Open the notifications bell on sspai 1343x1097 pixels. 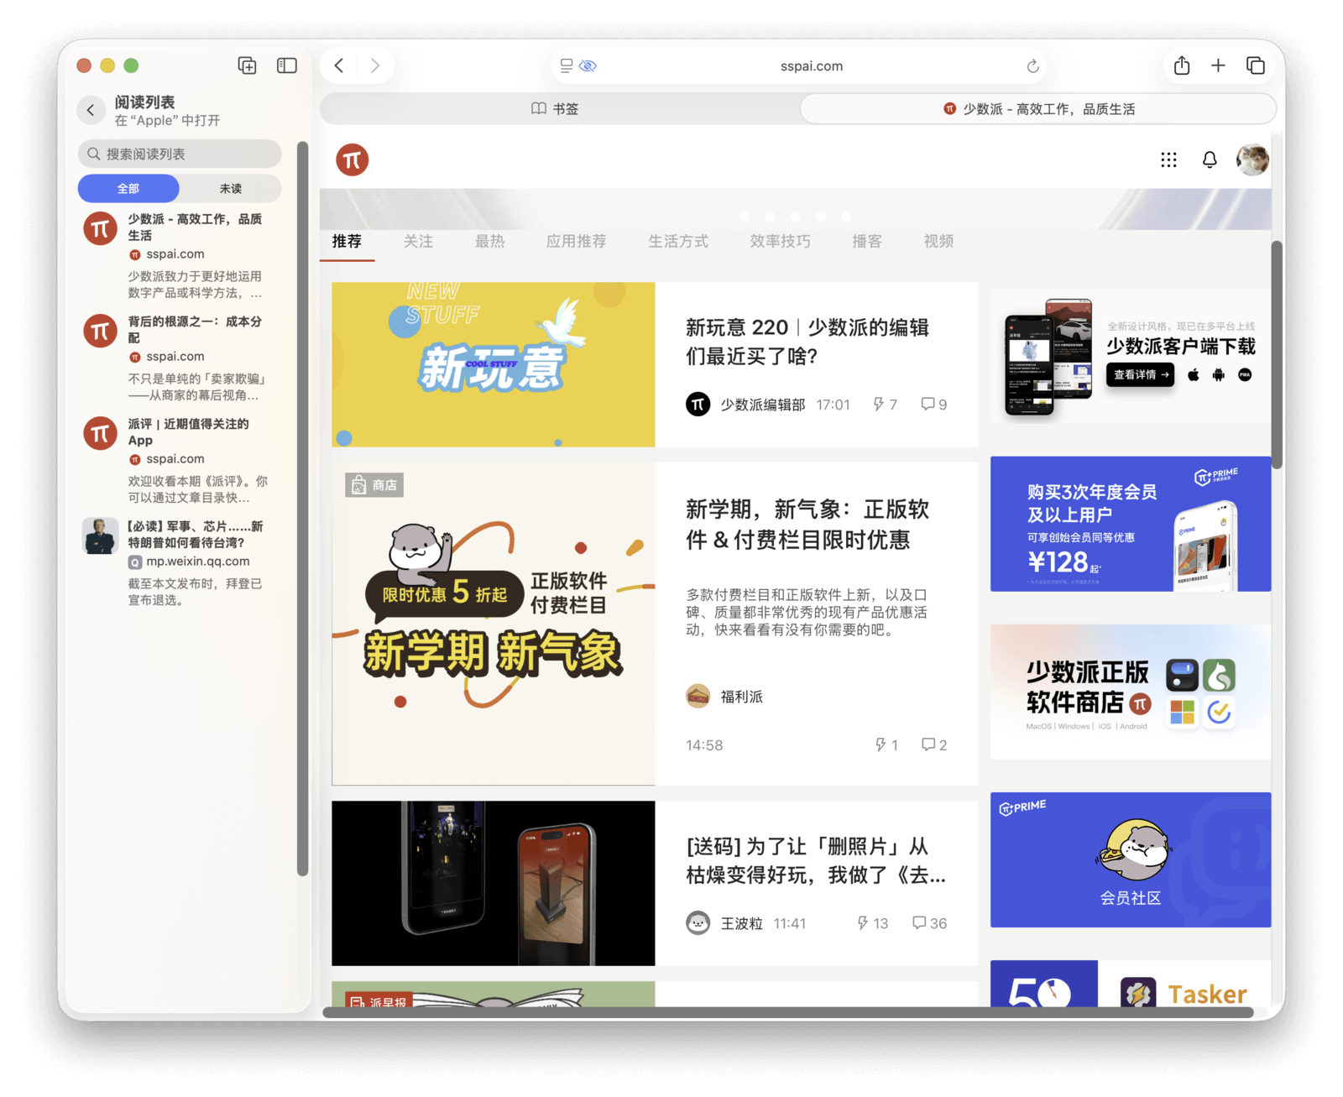[x=1209, y=159]
